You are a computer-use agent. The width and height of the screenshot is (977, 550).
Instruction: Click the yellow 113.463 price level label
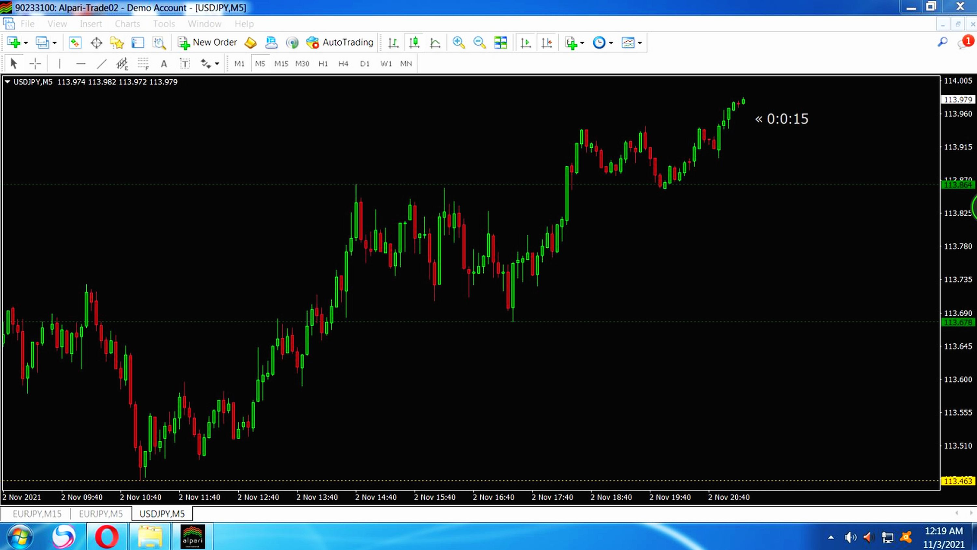pos(958,481)
